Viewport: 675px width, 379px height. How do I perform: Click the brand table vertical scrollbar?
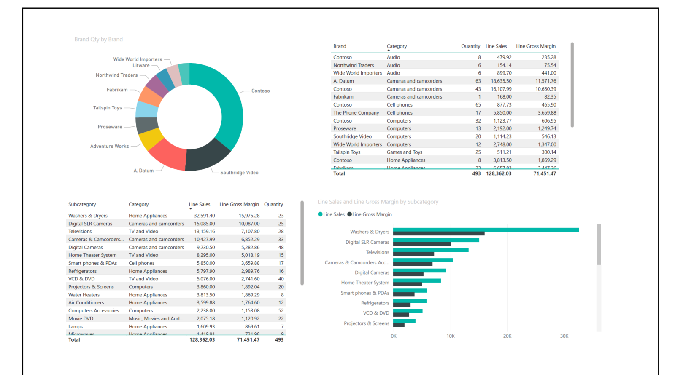pos(572,85)
